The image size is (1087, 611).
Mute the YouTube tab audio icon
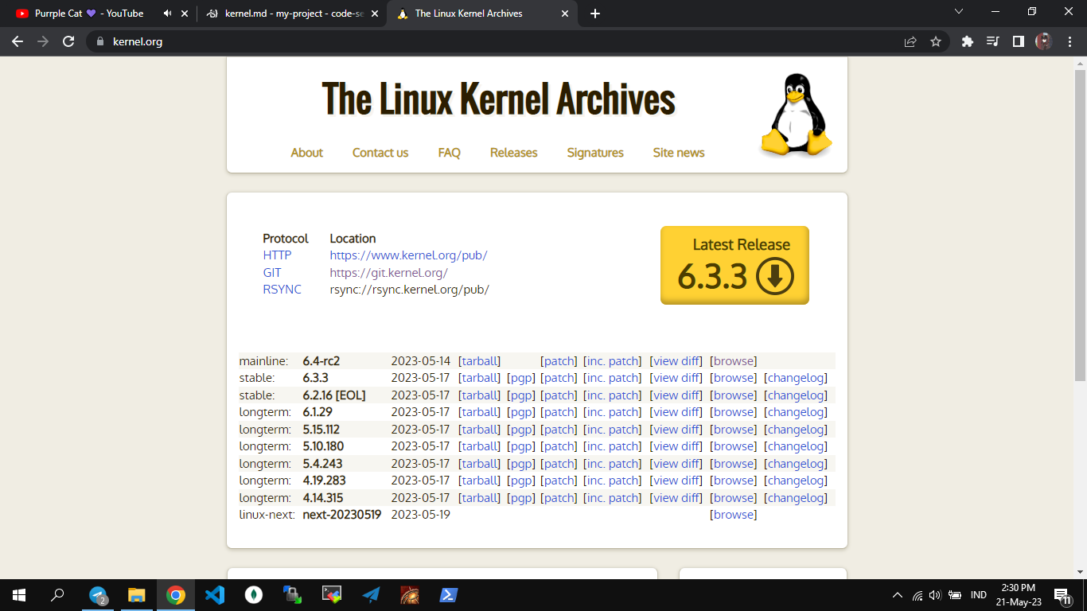click(167, 14)
